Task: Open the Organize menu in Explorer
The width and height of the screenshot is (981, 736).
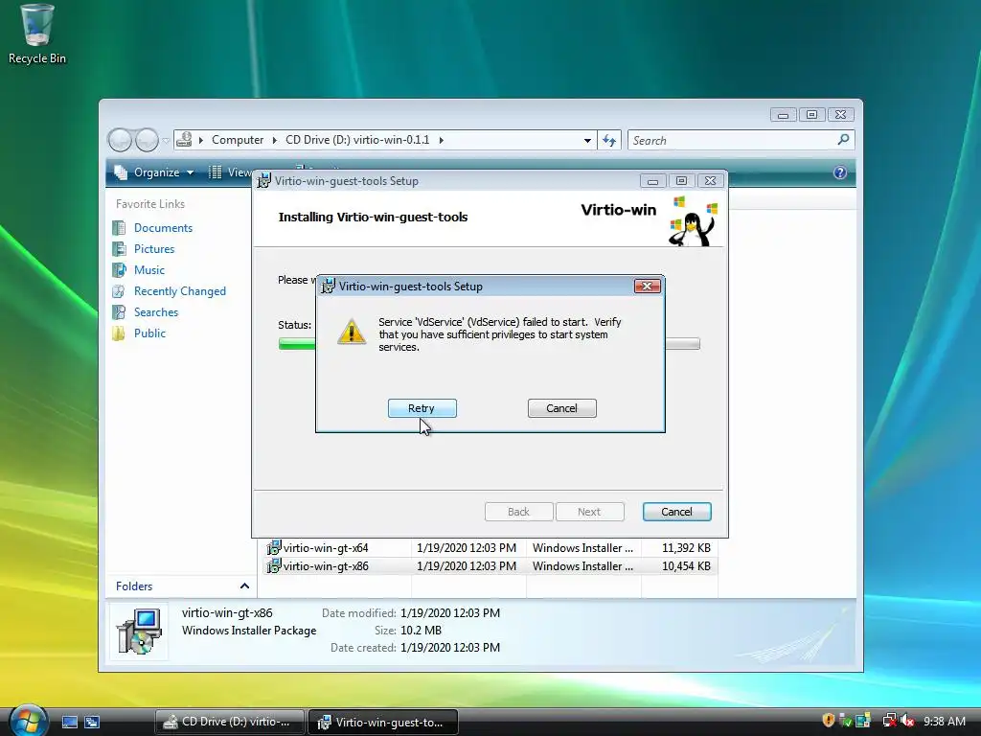Action: coord(156,172)
